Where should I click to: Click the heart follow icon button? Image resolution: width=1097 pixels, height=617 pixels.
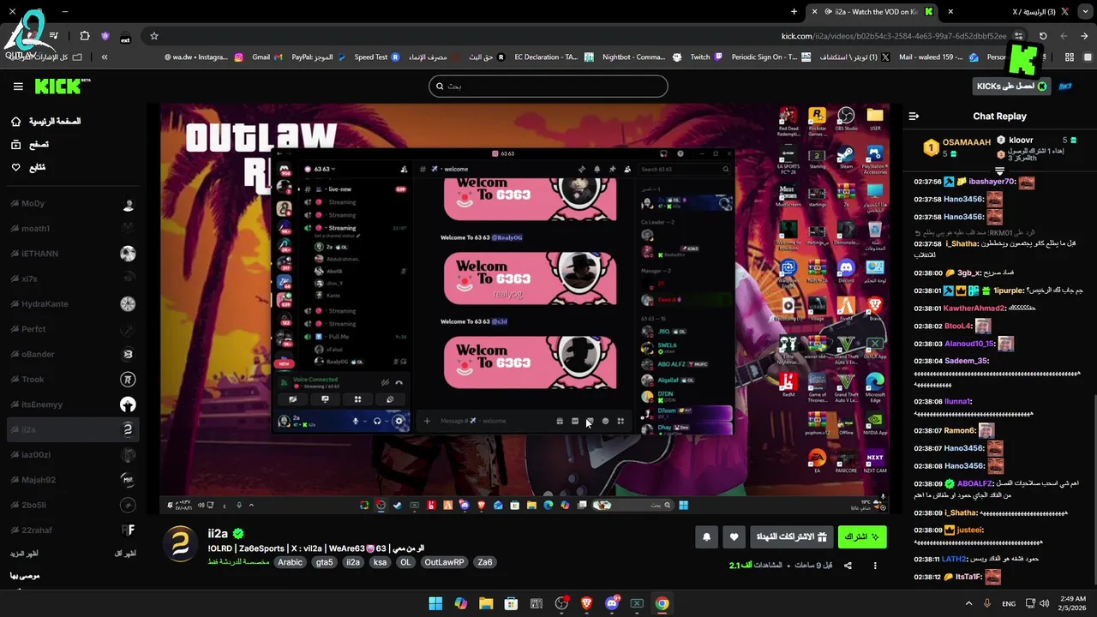(x=734, y=537)
